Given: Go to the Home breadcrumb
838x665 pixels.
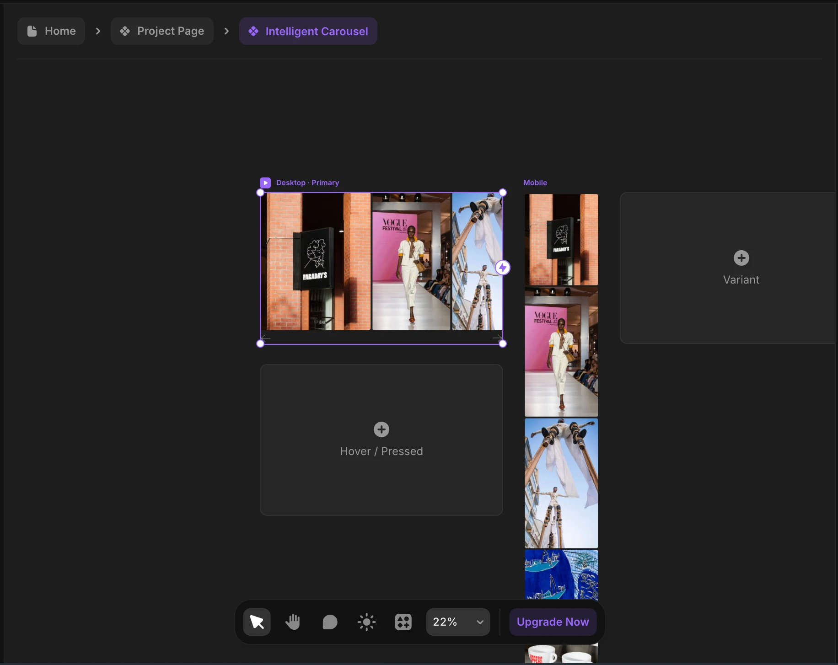Looking at the screenshot, I should (51, 31).
